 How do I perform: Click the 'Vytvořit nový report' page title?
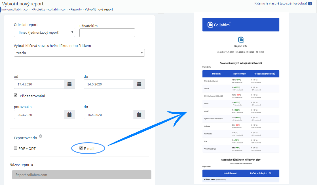point(23,4)
